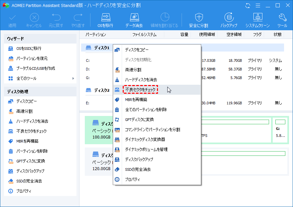
Task: Select 不良セクタをチェック in the context menu
Action: click(x=140, y=90)
